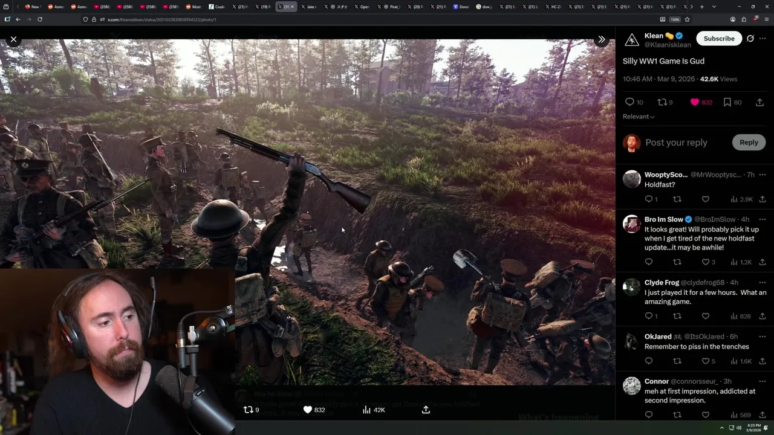Expand the Relevant sort dropdown
774x435 pixels.
[639, 117]
